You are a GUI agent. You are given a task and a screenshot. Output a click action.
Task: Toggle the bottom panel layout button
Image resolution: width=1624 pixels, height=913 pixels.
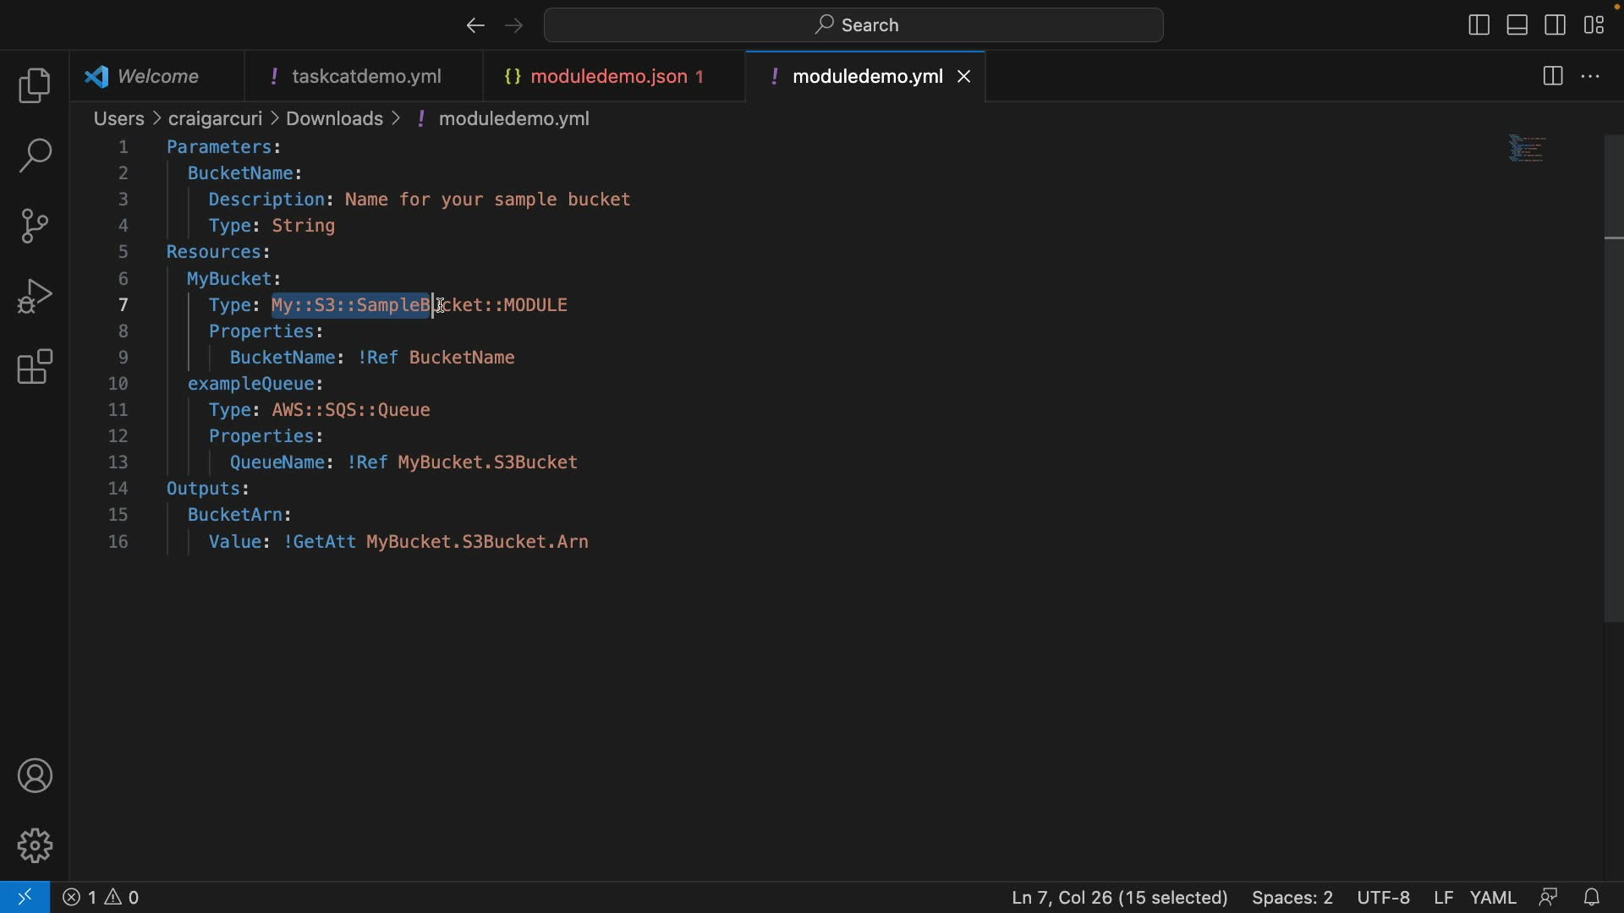click(1517, 25)
